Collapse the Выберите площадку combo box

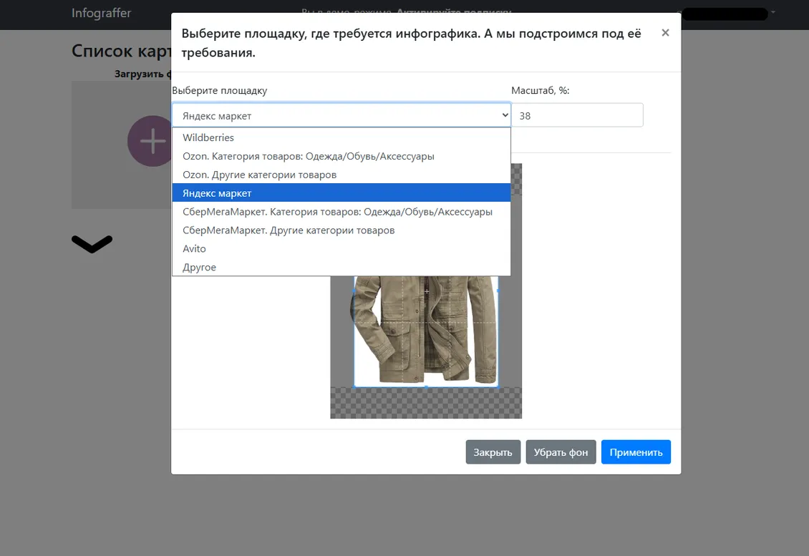point(341,115)
